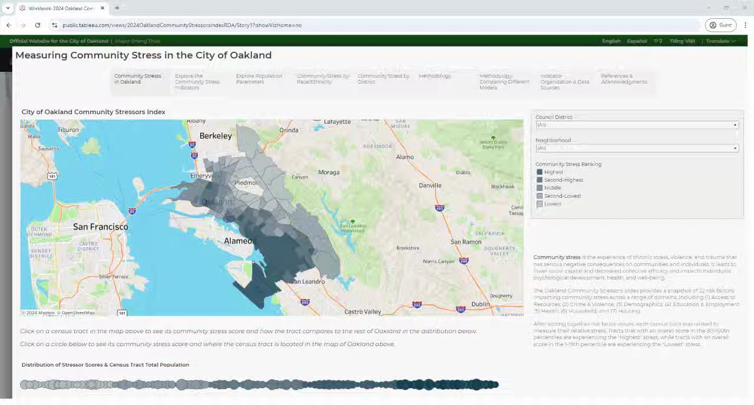This screenshot has height=405, width=754.
Task: Open the Guest profile button
Action: tap(720, 25)
